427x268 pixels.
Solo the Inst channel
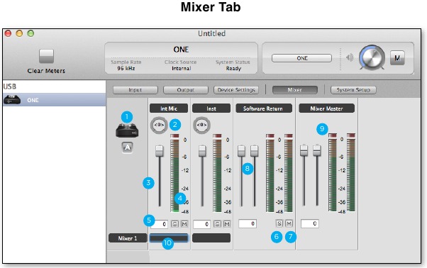217,224
